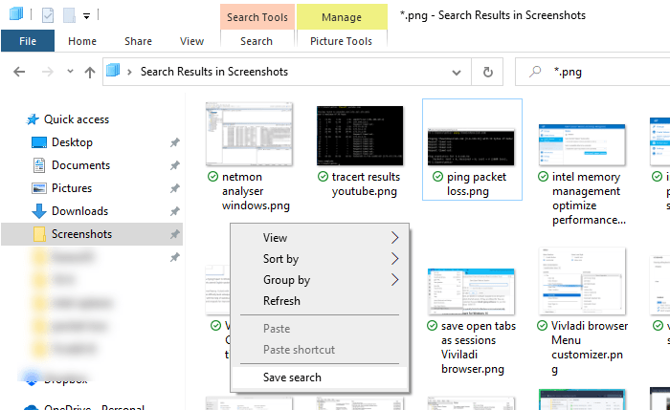
Task: Click file name 'ping packet loss.png'
Action: click(x=477, y=183)
